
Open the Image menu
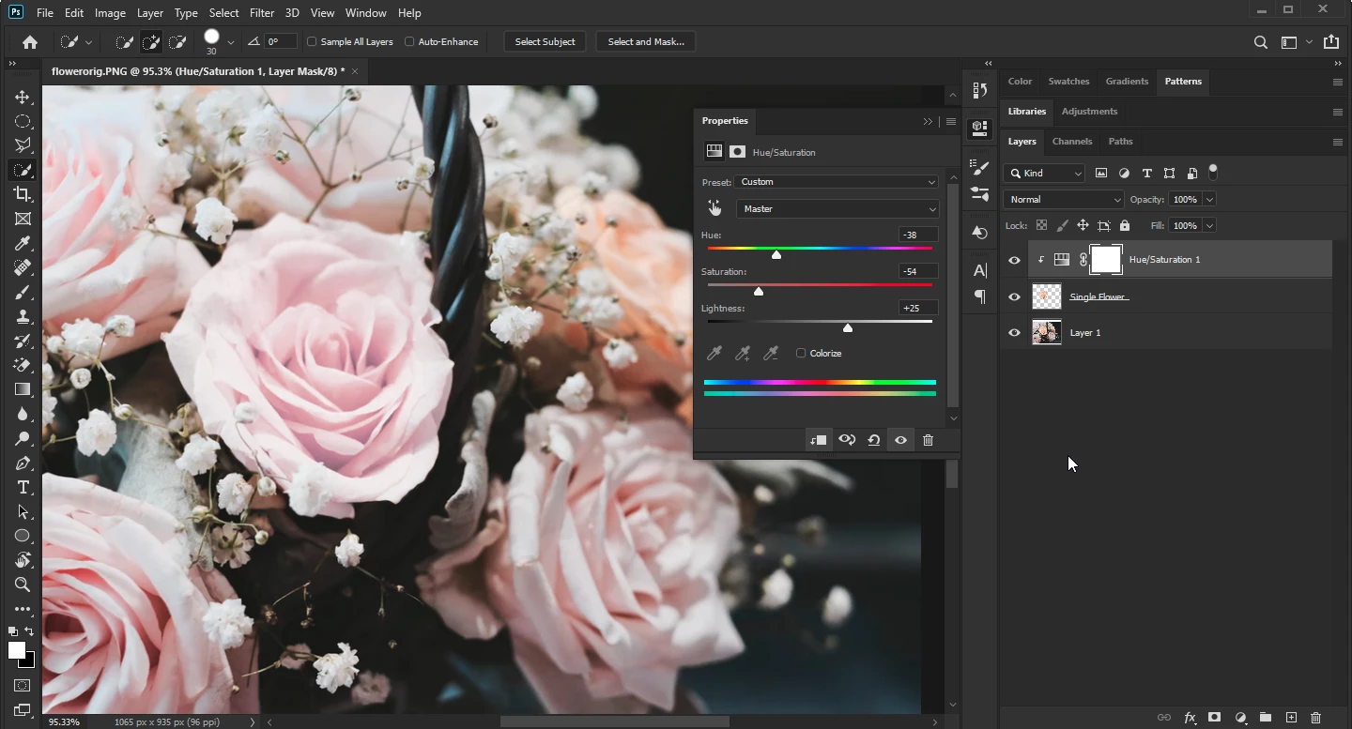coord(110,13)
